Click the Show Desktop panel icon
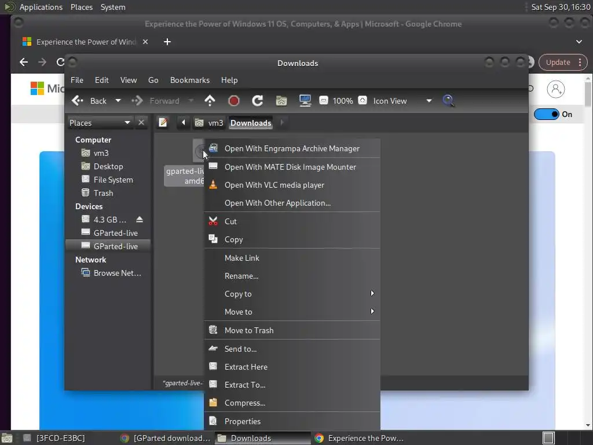The width and height of the screenshot is (593, 445). coord(7,438)
